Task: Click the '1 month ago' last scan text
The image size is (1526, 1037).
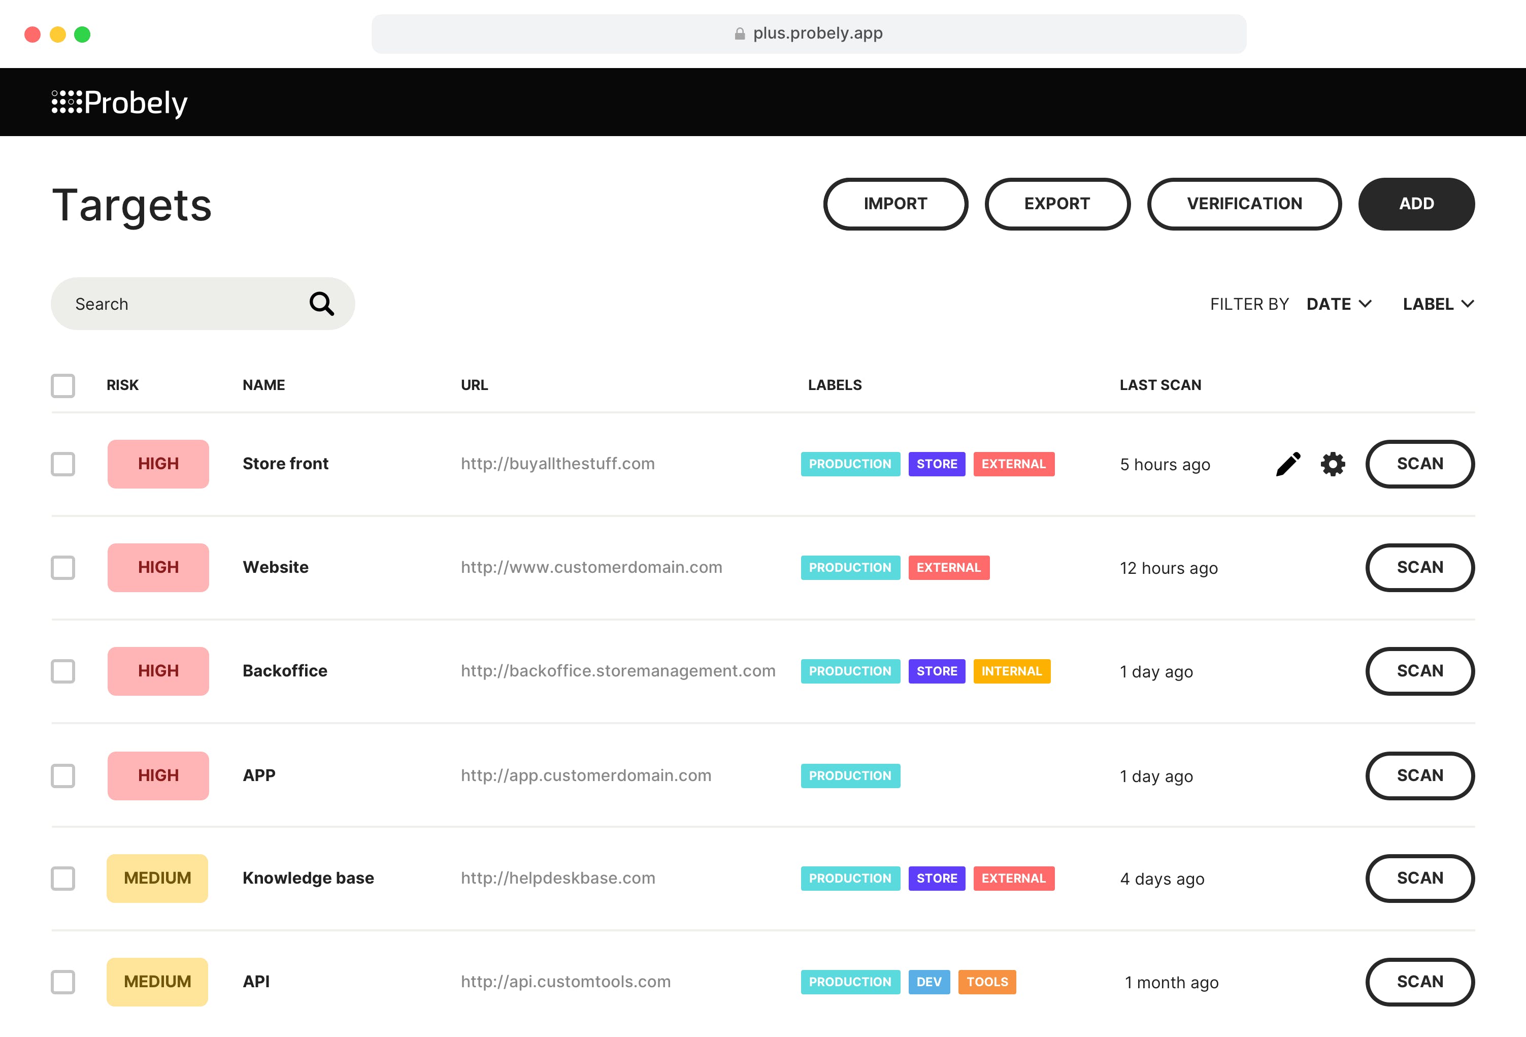Action: click(x=1172, y=983)
